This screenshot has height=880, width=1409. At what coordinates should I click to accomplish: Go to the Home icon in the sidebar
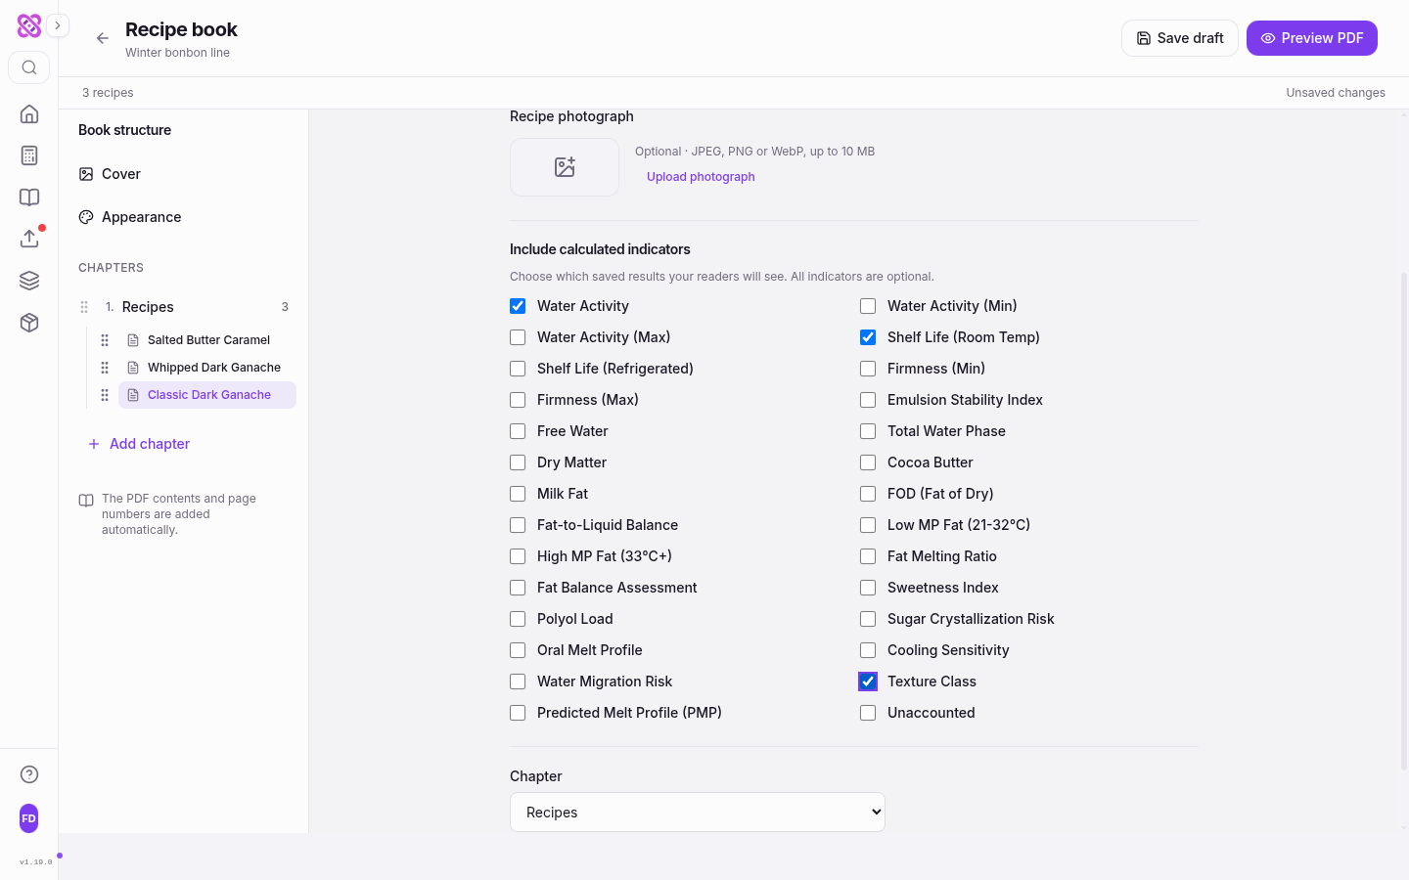click(x=29, y=113)
